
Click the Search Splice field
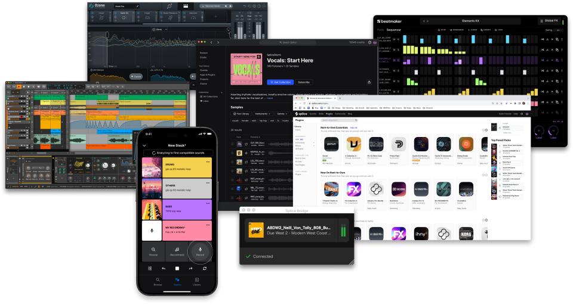click(x=289, y=42)
